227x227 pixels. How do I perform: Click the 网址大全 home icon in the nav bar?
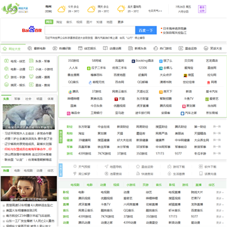tap(4, 49)
